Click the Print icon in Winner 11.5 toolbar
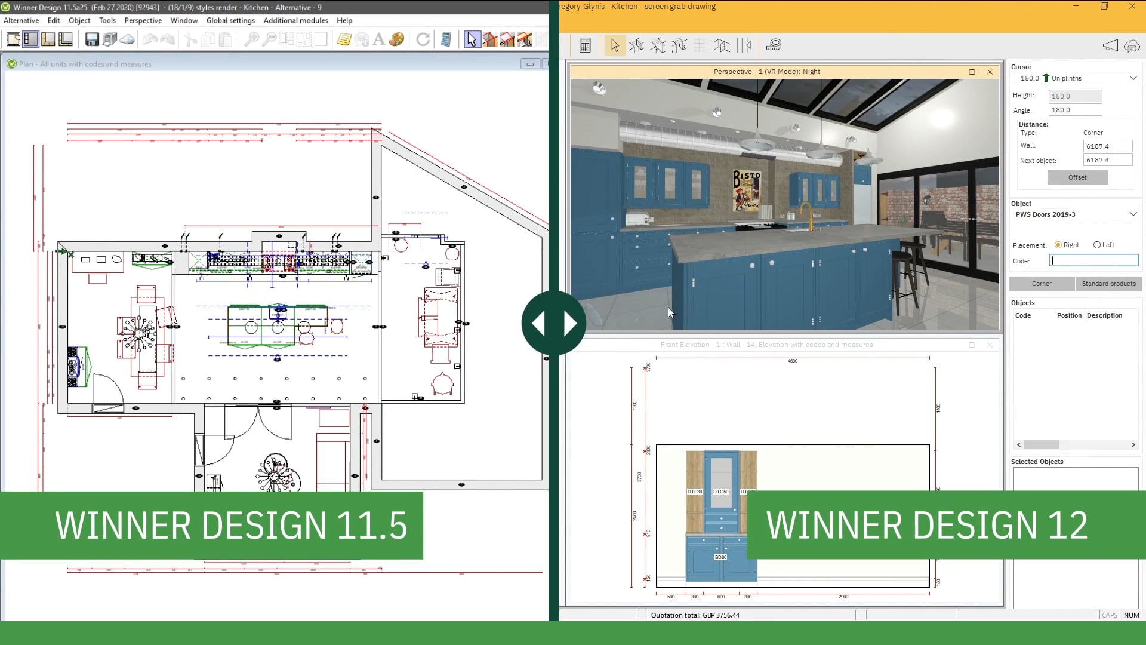The height and width of the screenshot is (645, 1146). (x=110, y=39)
